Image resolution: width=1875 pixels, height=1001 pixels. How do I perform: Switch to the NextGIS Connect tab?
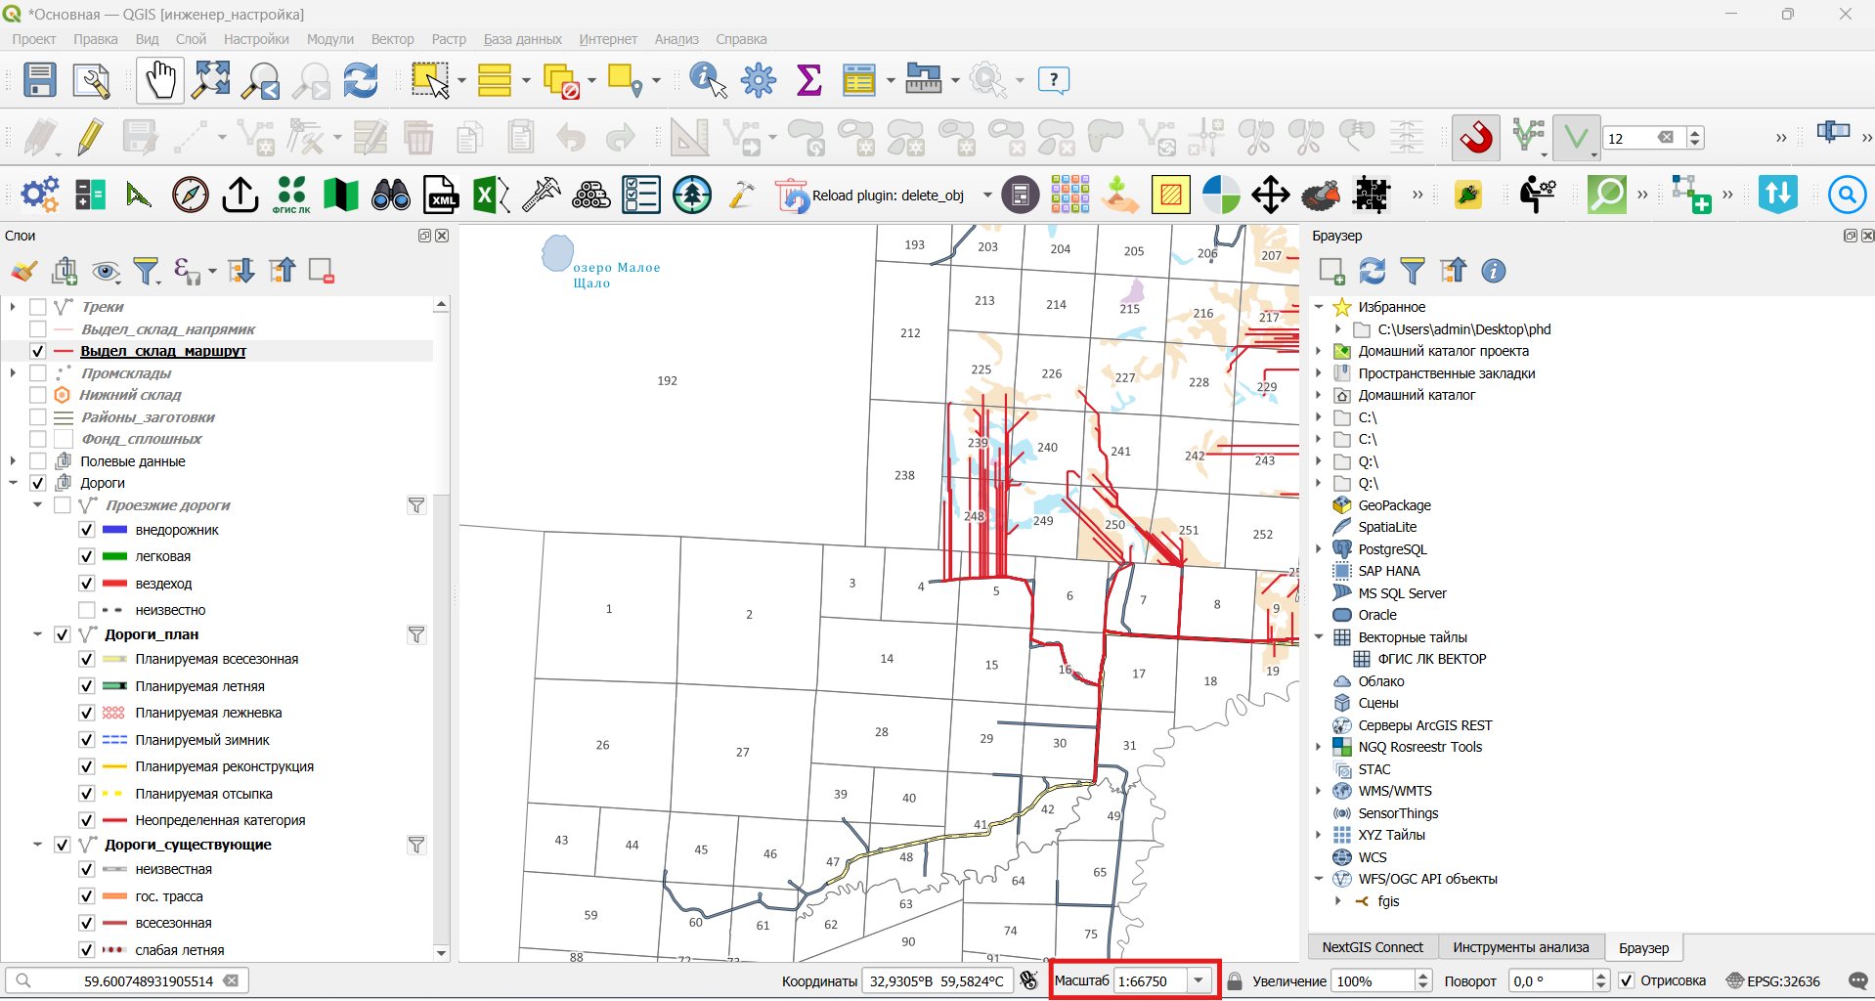(x=1373, y=947)
